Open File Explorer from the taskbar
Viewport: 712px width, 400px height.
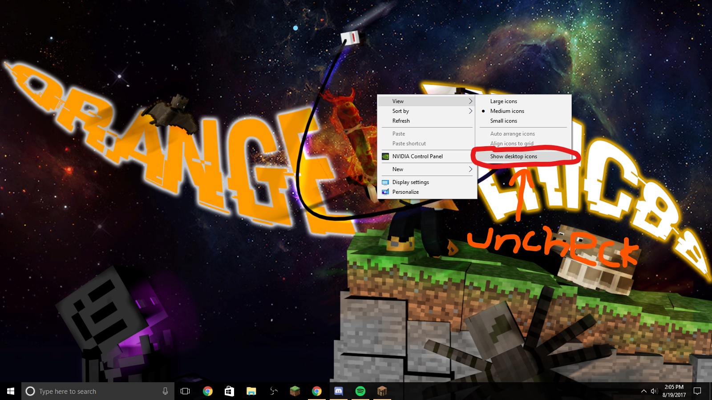tap(251, 391)
